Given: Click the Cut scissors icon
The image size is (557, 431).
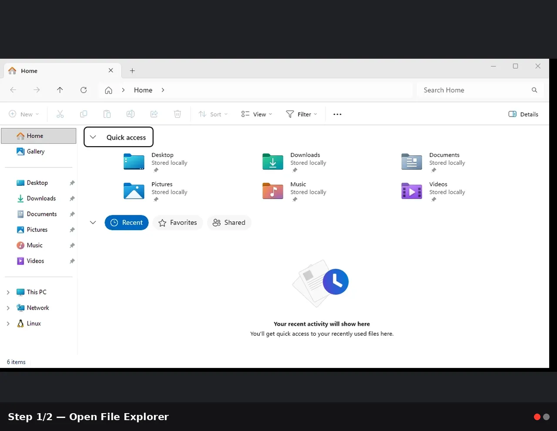Looking at the screenshot, I should pyautogui.click(x=60, y=114).
